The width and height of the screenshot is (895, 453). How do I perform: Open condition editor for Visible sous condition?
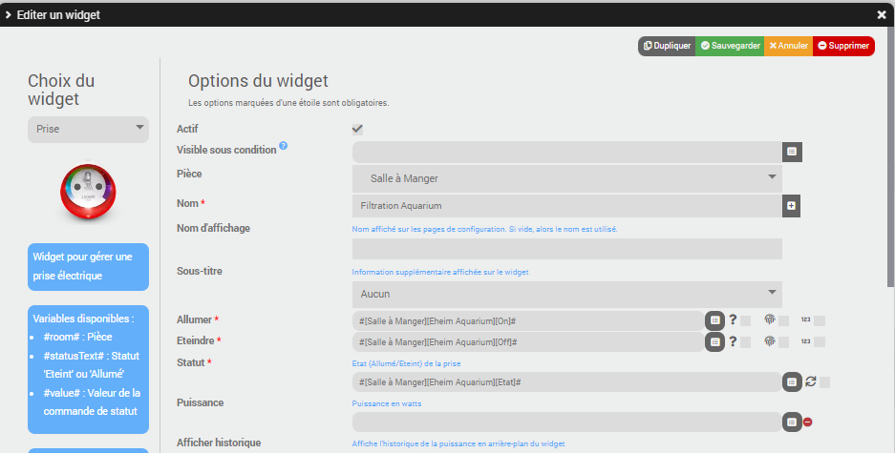[x=791, y=152]
